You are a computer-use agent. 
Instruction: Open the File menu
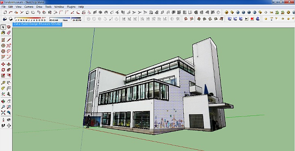[x=3, y=7]
